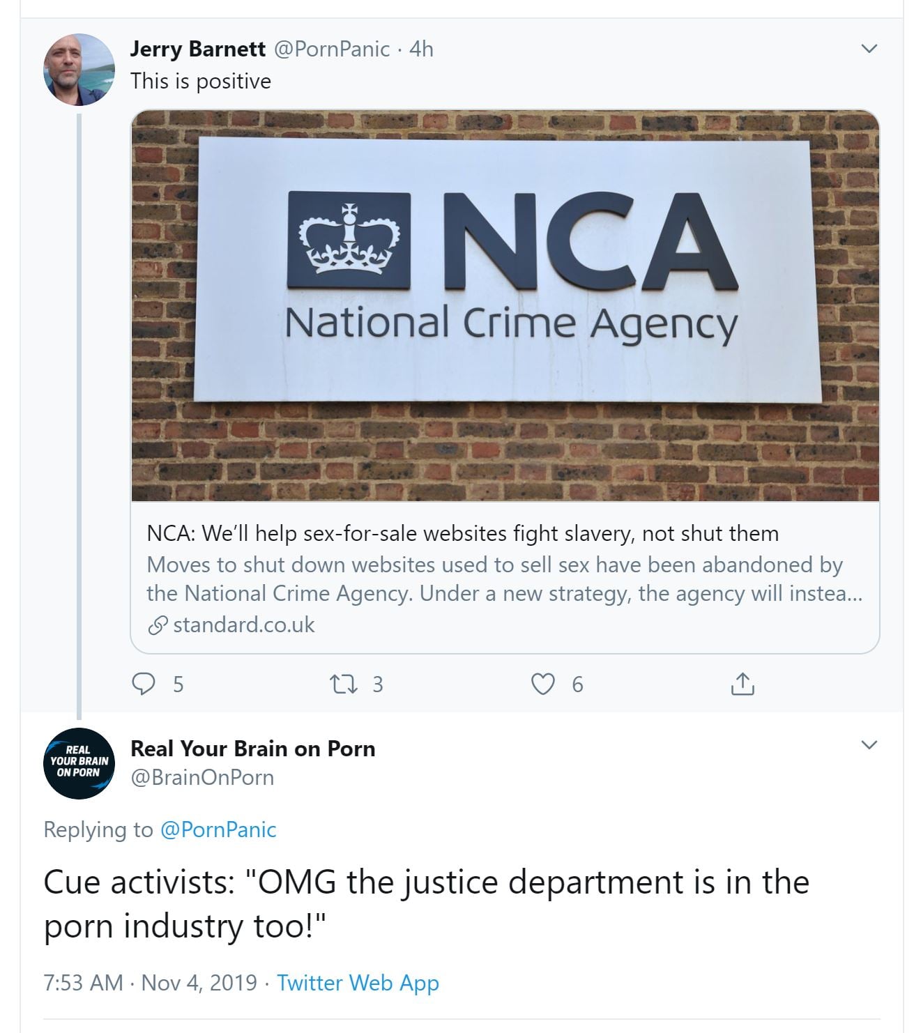Click the Twitter Web App source link
914x1033 pixels.
click(x=358, y=983)
